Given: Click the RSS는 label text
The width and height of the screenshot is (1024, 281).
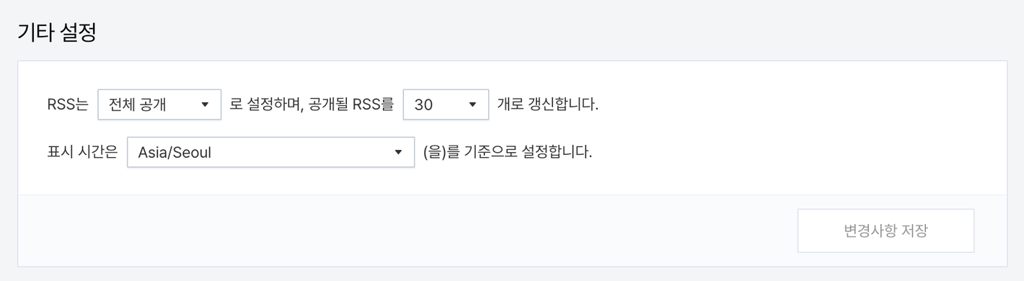Looking at the screenshot, I should click(x=68, y=104).
